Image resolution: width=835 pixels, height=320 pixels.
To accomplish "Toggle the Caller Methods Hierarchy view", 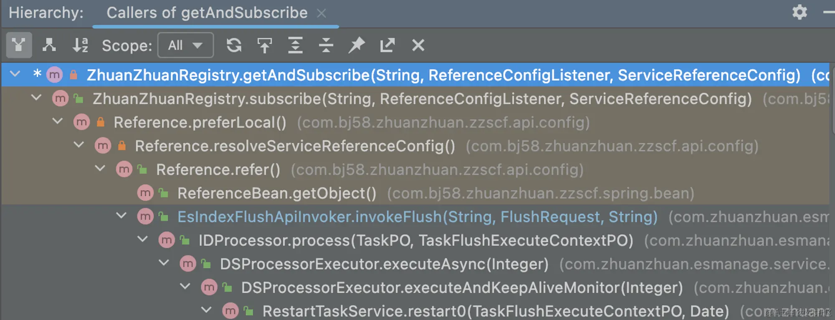I will pos(19,45).
